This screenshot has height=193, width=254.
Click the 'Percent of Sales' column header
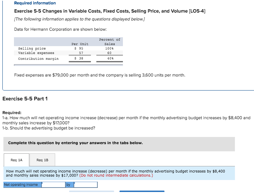click(110, 42)
